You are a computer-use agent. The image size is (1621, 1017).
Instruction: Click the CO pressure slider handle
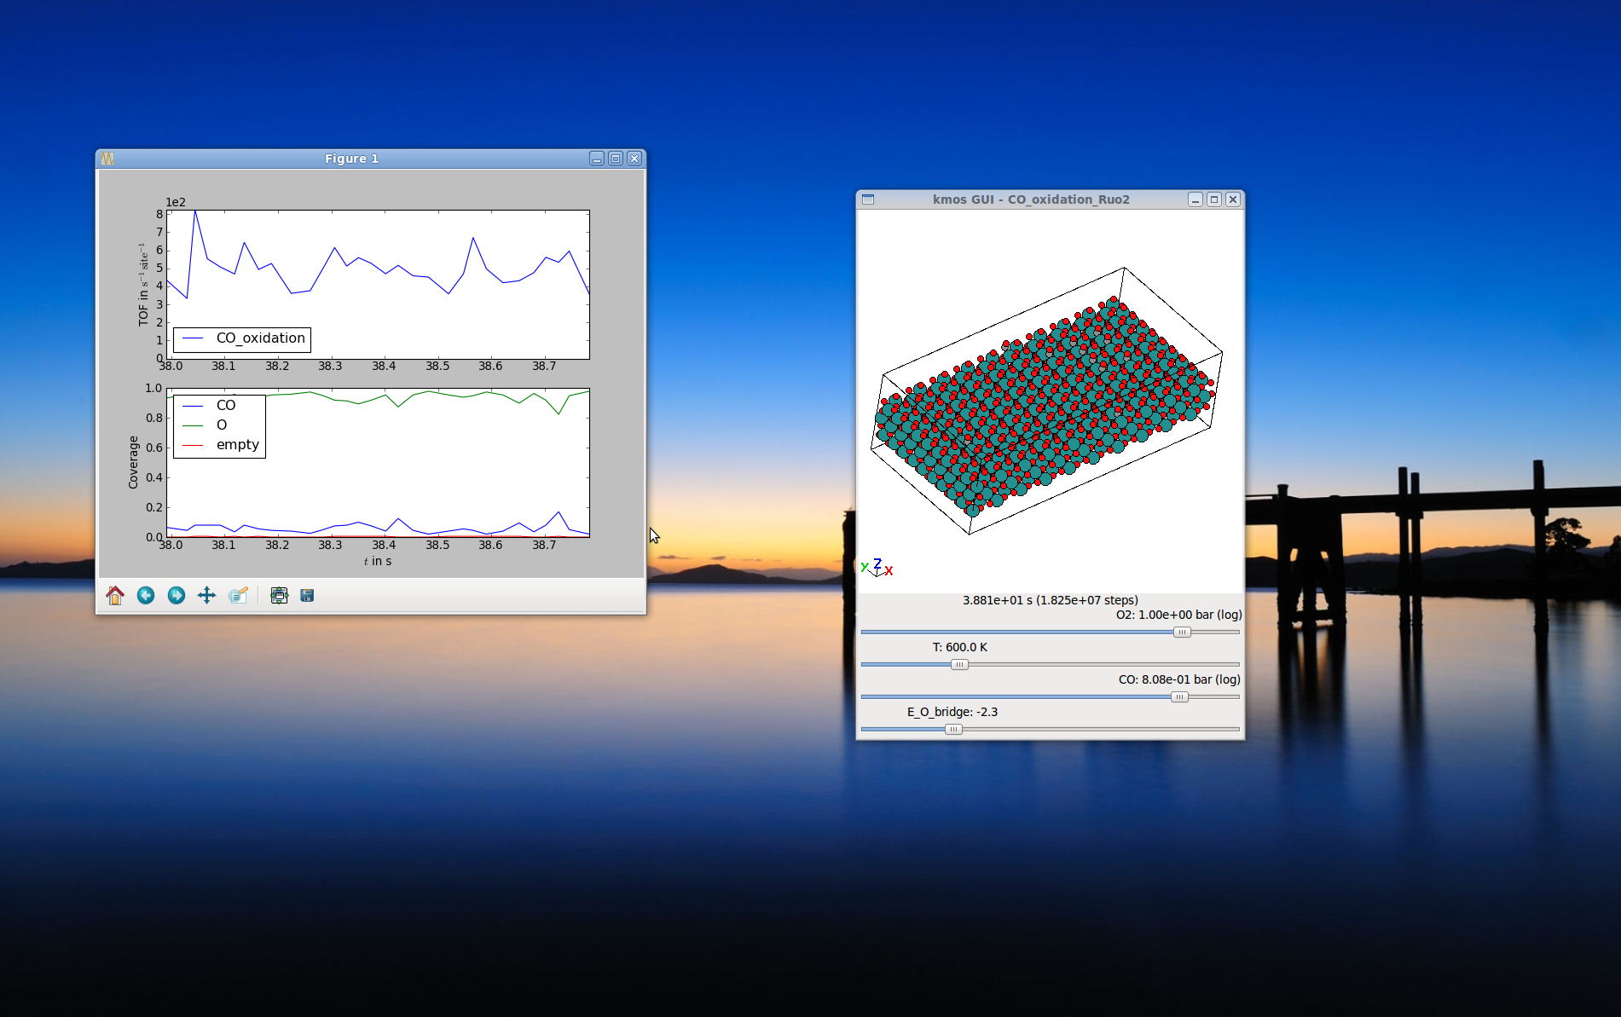pyautogui.click(x=1179, y=697)
